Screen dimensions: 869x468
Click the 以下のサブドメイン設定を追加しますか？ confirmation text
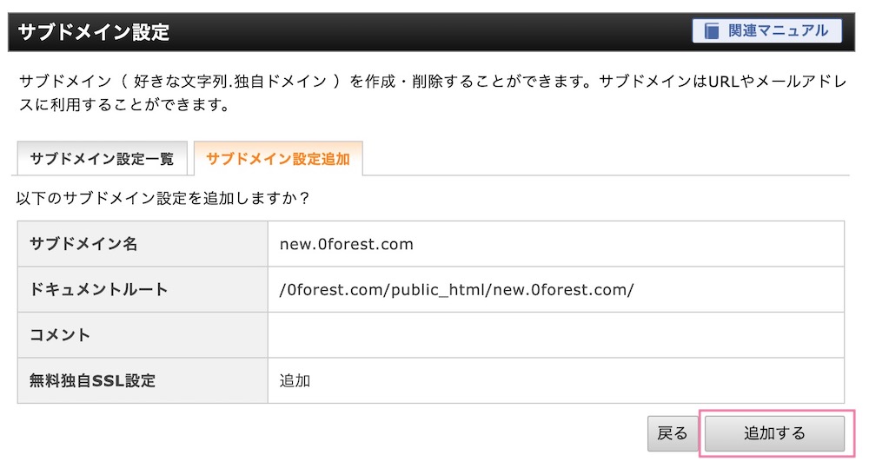tap(163, 198)
